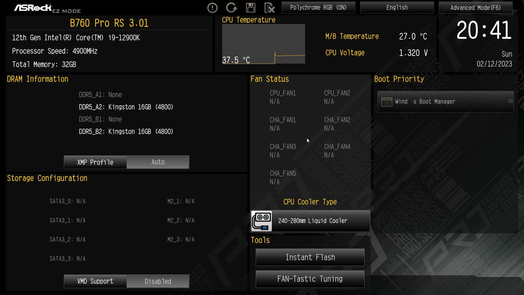Click the boot entry reorder handle

(510, 101)
